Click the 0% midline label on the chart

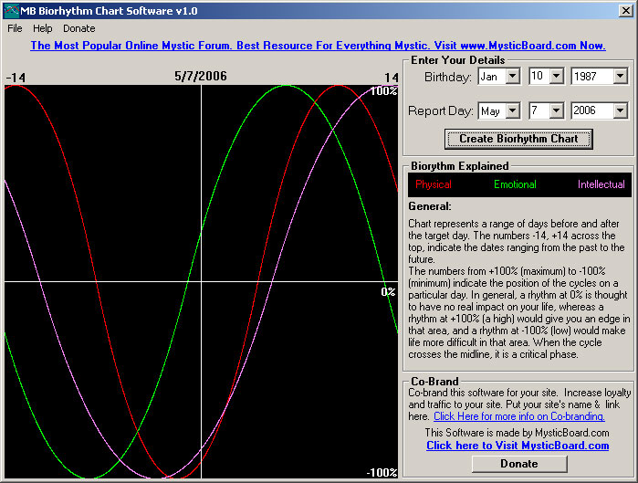[388, 292]
